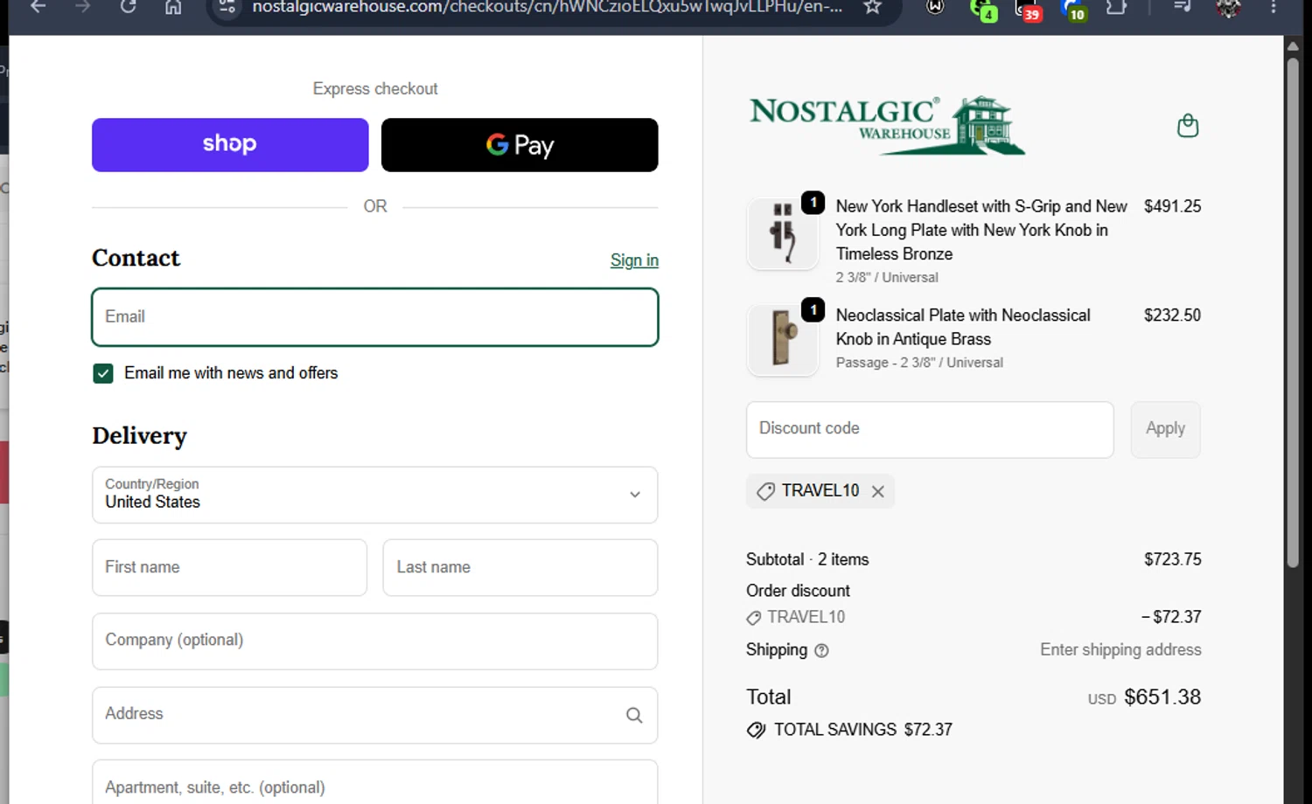Viewport: 1312px width, 804px height.
Task: Click the address search magnifier icon
Action: 634,716
